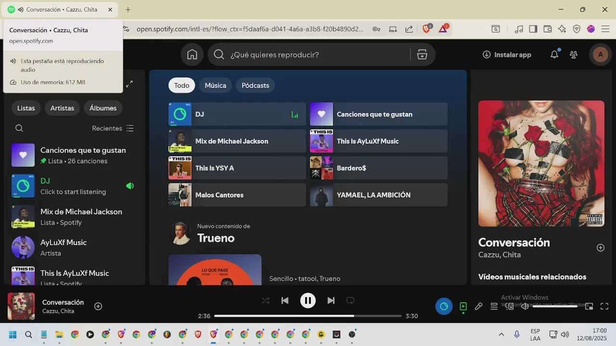Connect to a device icon
This screenshot has height=346, width=616.
pyautogui.click(x=510, y=306)
